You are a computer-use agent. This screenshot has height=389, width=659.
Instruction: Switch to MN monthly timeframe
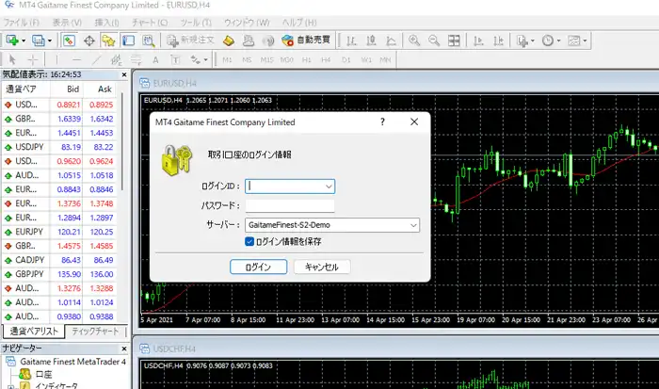point(385,59)
